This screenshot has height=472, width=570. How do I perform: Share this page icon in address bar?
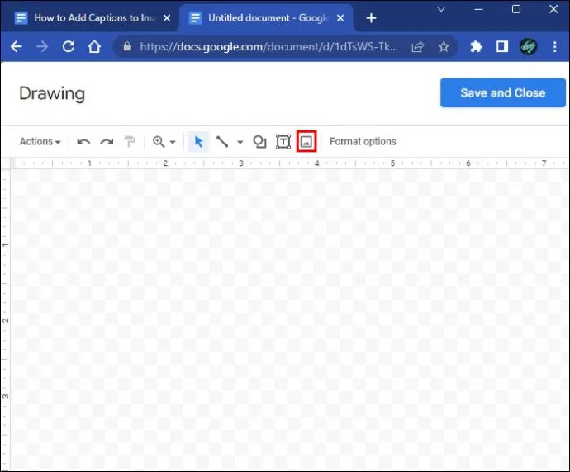[x=418, y=46]
